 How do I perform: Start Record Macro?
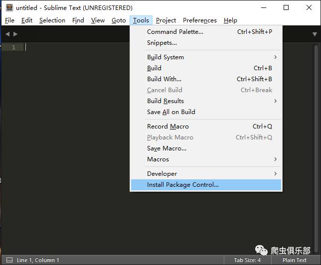206,127
